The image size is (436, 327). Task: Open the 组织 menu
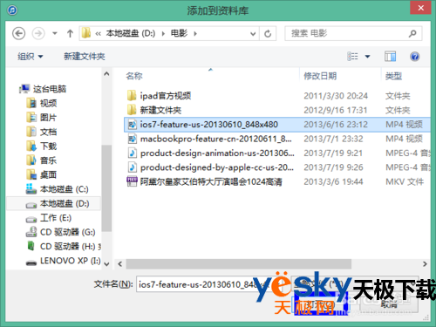click(31, 57)
